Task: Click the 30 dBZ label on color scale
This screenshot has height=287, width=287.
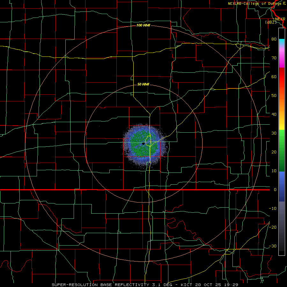Action: 274,133
